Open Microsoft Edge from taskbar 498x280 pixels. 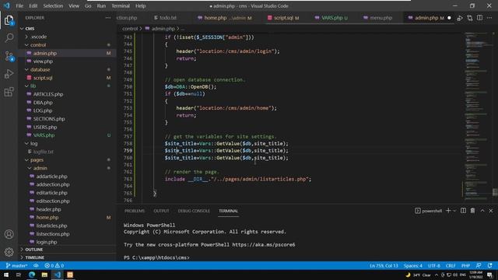32,275
